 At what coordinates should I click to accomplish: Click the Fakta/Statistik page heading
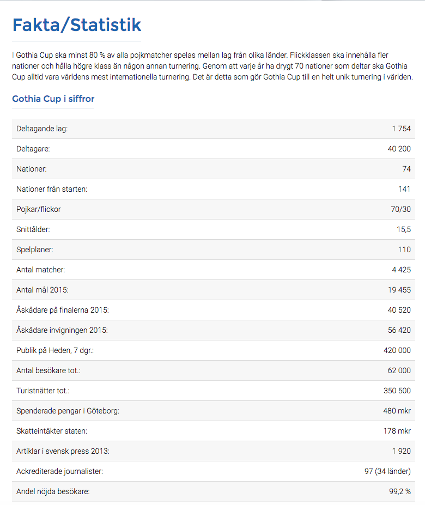(77, 25)
